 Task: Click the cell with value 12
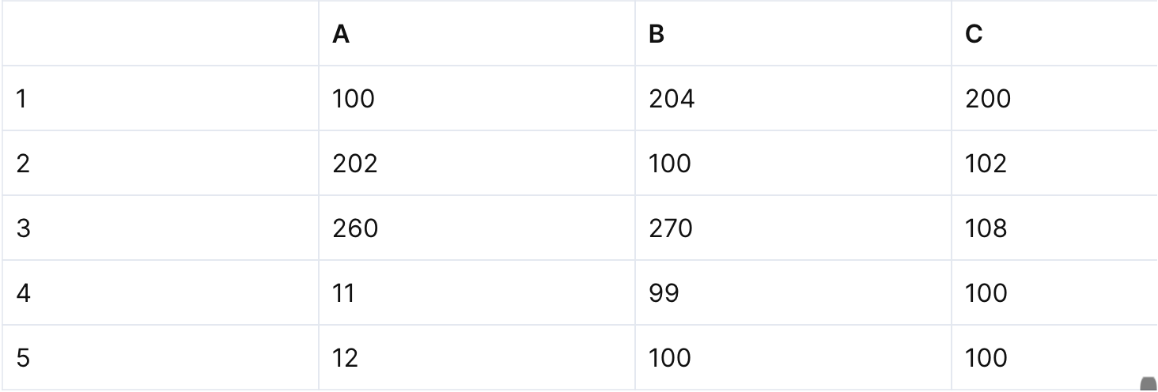click(x=476, y=358)
